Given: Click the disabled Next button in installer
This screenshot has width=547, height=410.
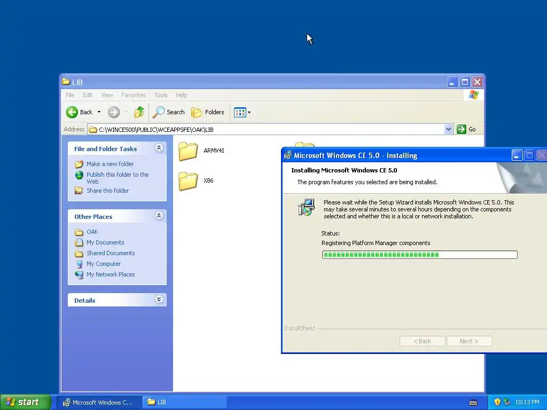Looking at the screenshot, I should 469,341.
